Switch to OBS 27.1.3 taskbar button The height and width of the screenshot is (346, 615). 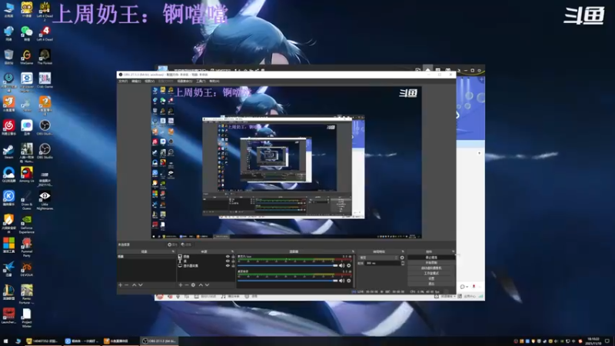159,341
